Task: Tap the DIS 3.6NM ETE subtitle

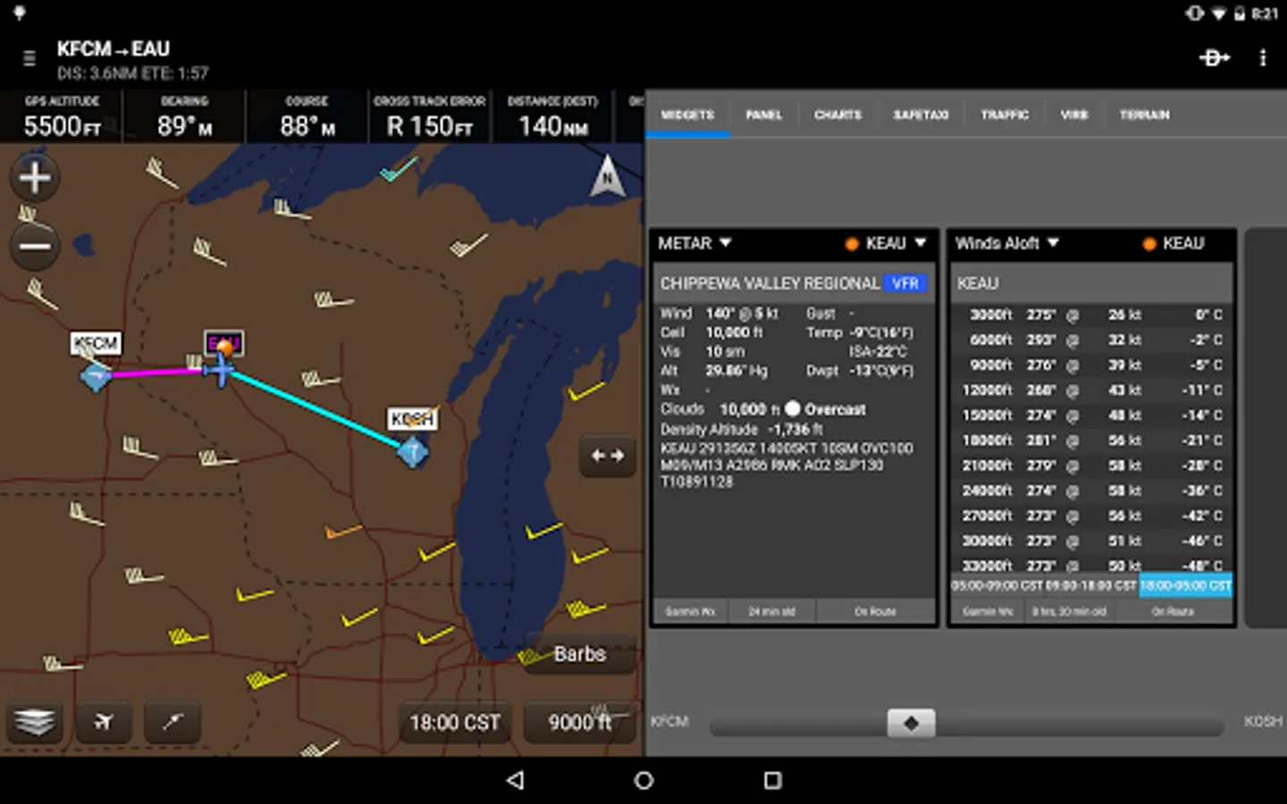Action: pyautogui.click(x=132, y=73)
